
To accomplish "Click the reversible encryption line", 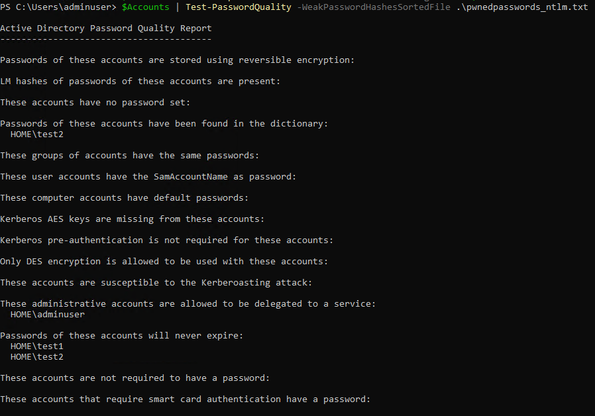I will 177,60.
